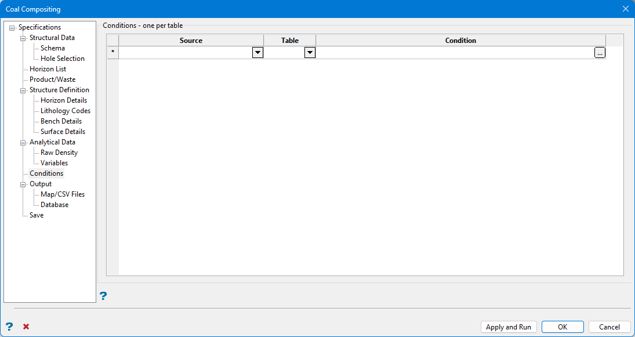Select the Output label in the tree
Screen dimensions: 635x337
coord(41,184)
